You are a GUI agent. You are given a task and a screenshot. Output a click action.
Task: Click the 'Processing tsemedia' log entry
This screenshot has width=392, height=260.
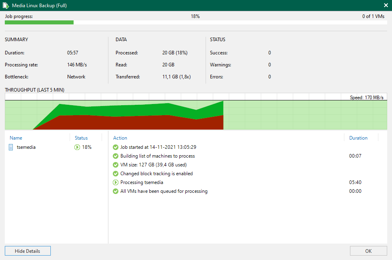(x=142, y=182)
